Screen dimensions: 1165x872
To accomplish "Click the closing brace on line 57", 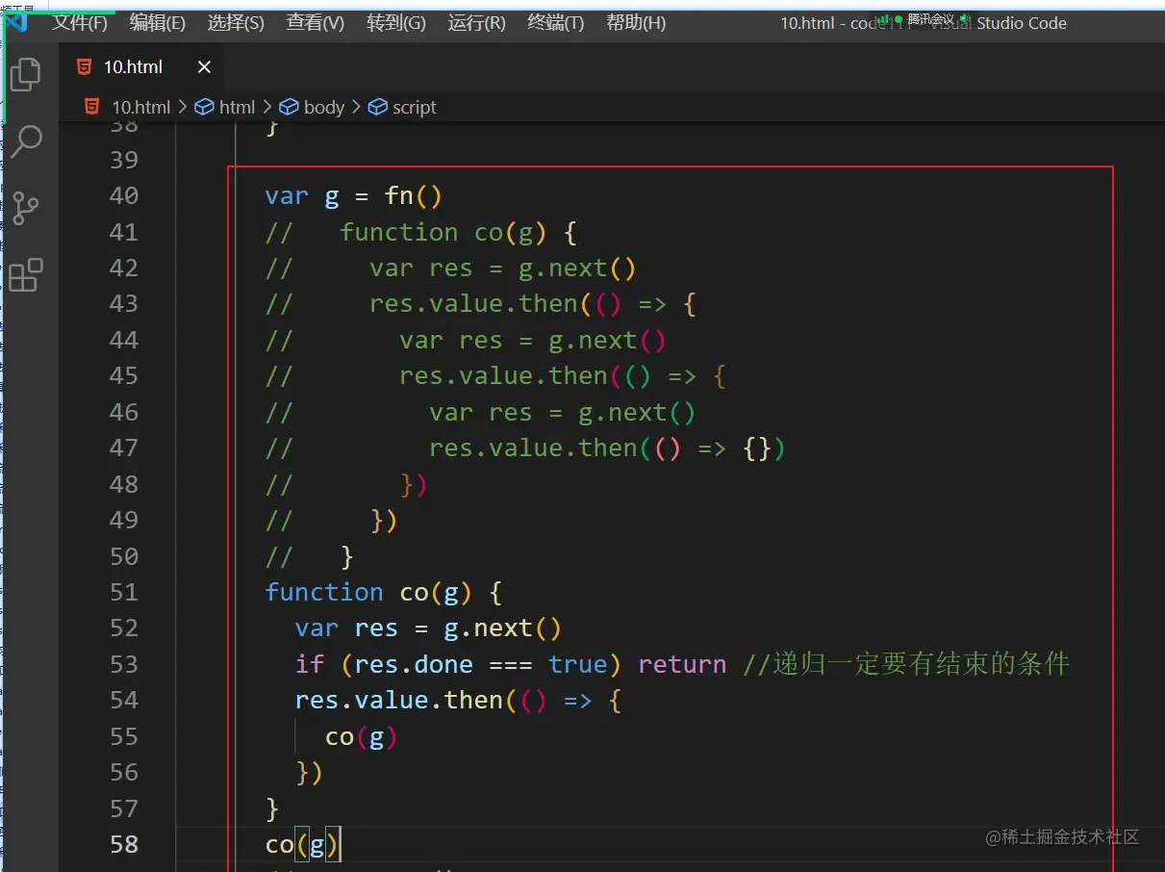I will point(272,808).
